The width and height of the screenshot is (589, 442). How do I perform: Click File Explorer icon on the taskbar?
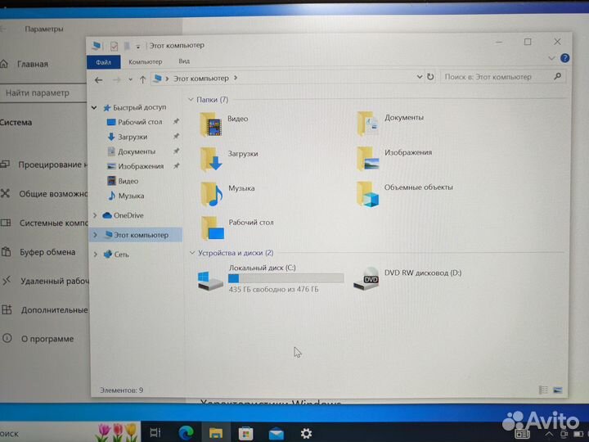point(216,433)
